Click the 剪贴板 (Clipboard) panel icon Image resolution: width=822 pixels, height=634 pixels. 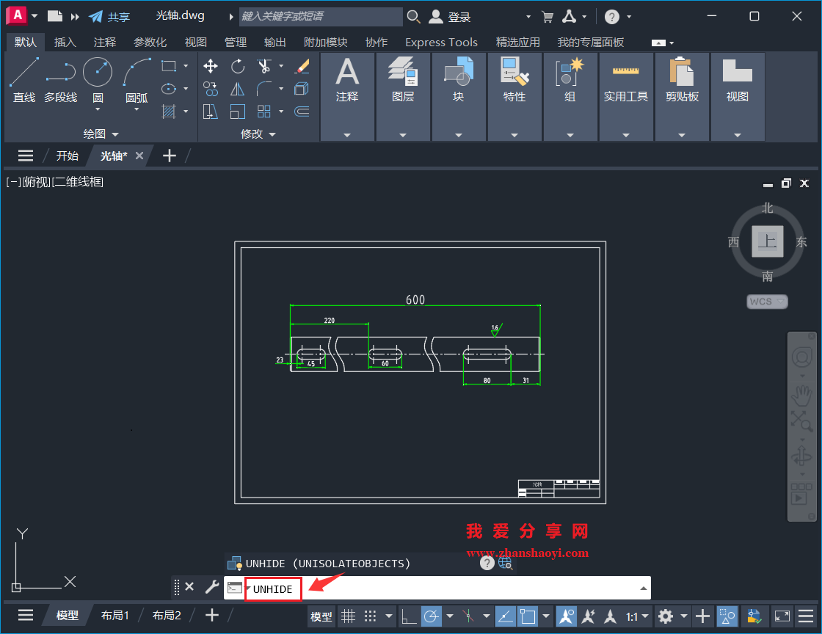682,77
